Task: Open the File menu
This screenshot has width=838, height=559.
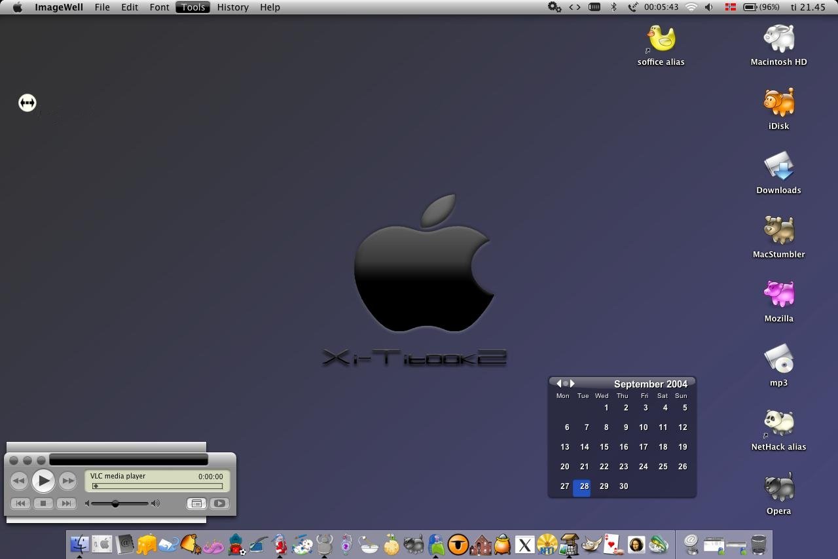Action: point(102,7)
